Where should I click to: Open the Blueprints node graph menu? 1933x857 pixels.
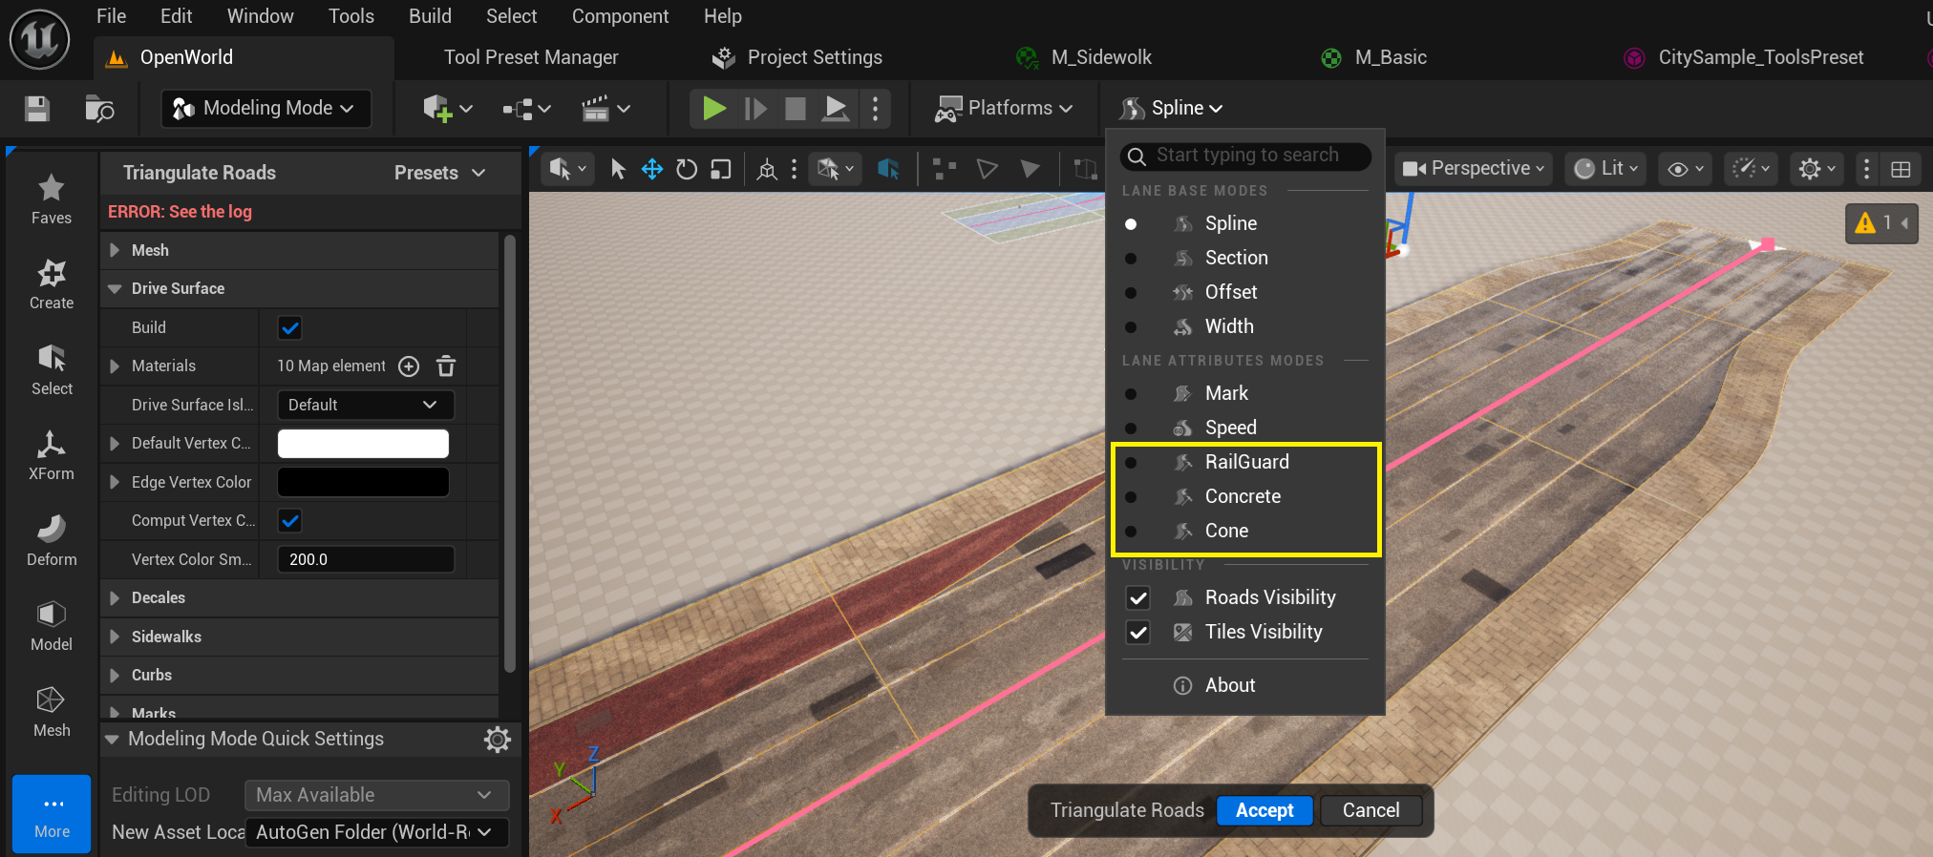pyautogui.click(x=527, y=109)
